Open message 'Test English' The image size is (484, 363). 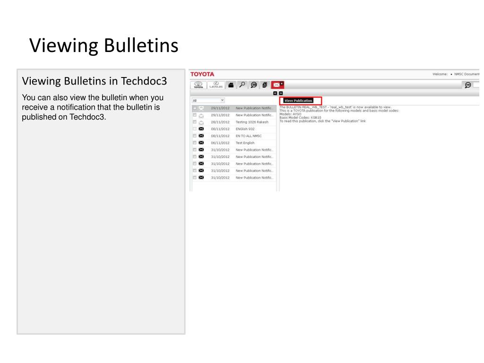(245, 143)
